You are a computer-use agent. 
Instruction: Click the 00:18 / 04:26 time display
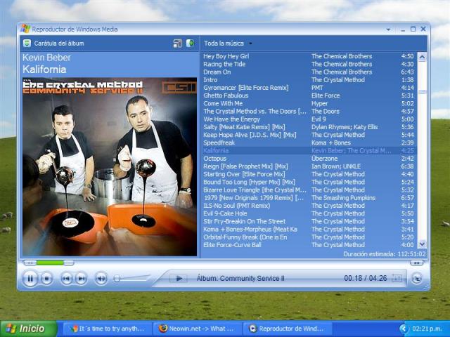[x=366, y=278]
